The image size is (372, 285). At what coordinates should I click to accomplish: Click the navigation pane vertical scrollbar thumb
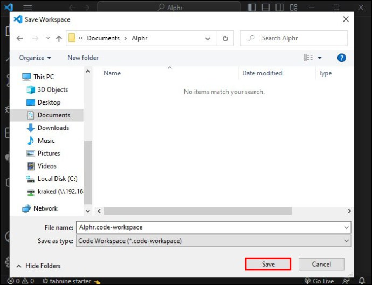coord(88,172)
